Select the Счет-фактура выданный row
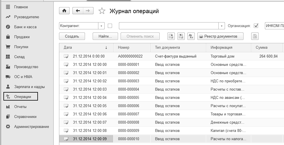284x145 pixels. click(176, 56)
